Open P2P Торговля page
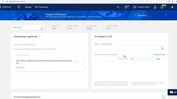 point(41,7)
